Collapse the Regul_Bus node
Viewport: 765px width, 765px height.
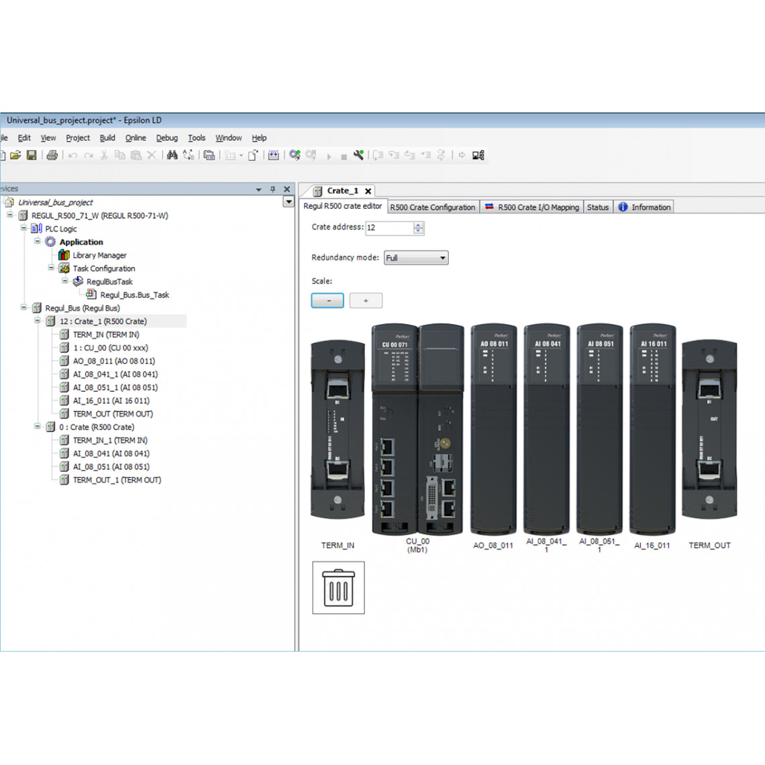point(23,307)
